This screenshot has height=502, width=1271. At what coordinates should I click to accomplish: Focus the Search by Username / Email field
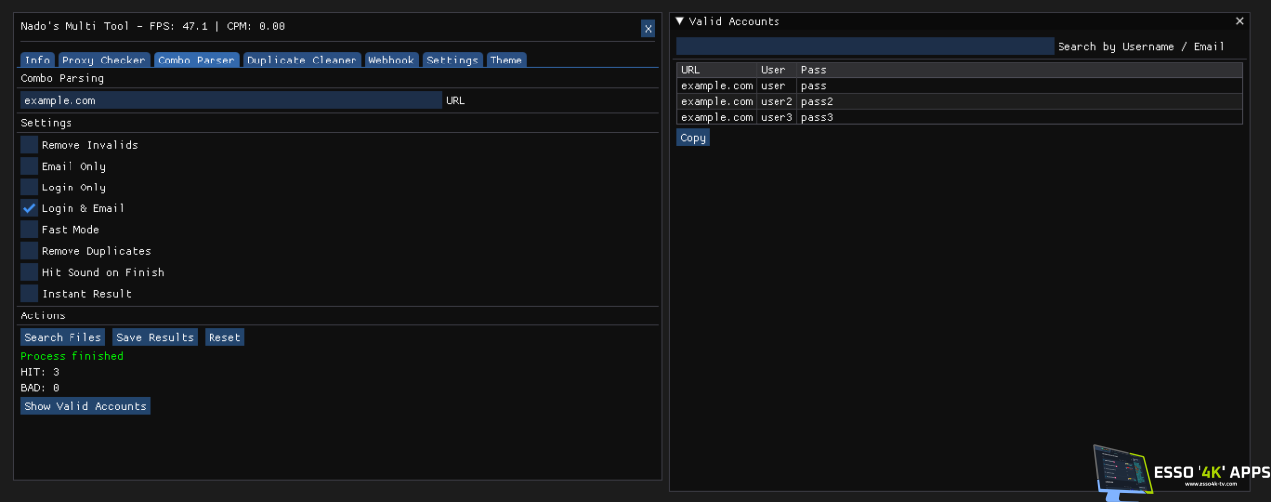point(864,46)
